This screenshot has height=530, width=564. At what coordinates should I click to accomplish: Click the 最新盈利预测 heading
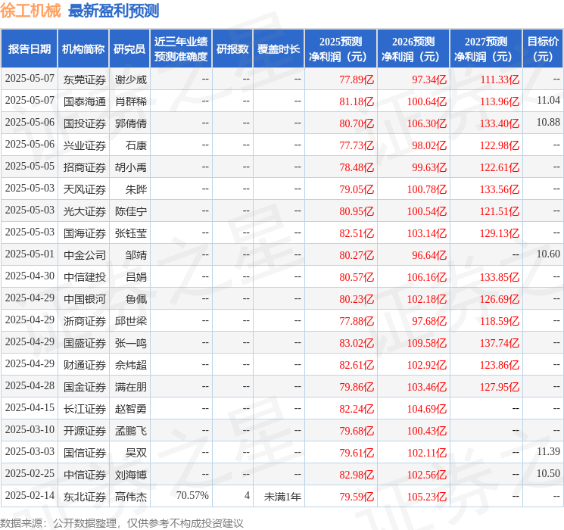click(x=114, y=11)
